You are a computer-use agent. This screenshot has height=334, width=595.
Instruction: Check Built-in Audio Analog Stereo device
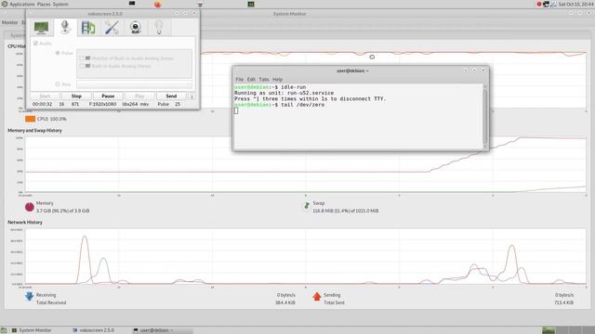pyautogui.click(x=82, y=66)
